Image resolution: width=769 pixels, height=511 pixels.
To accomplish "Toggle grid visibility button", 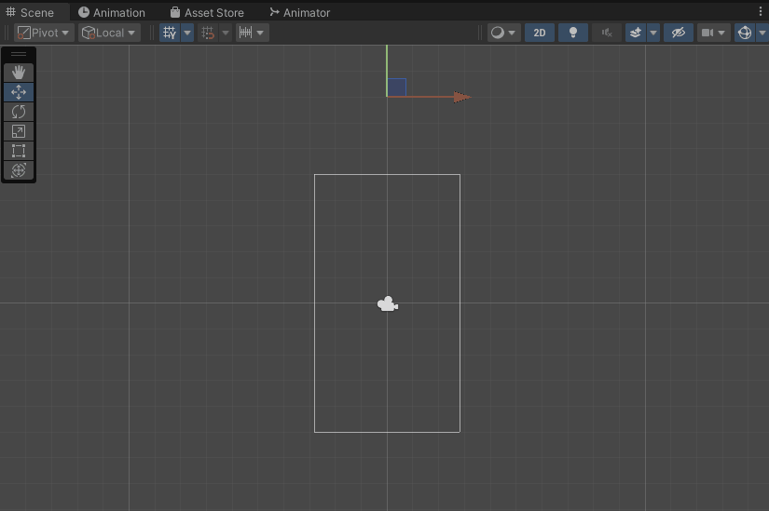I will (170, 33).
